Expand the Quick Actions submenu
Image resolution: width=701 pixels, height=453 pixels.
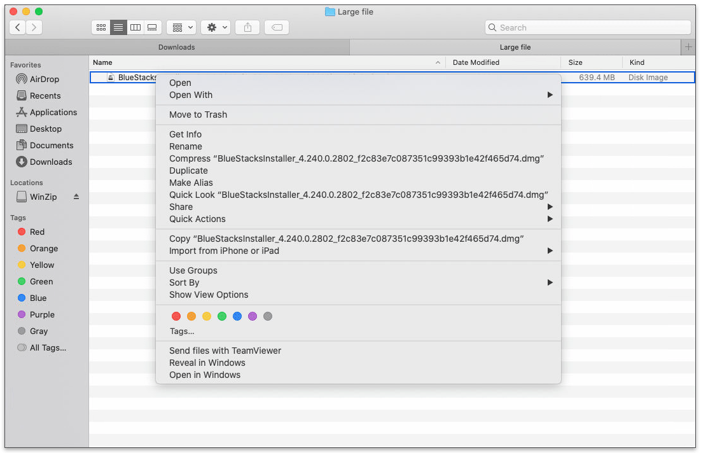358,219
